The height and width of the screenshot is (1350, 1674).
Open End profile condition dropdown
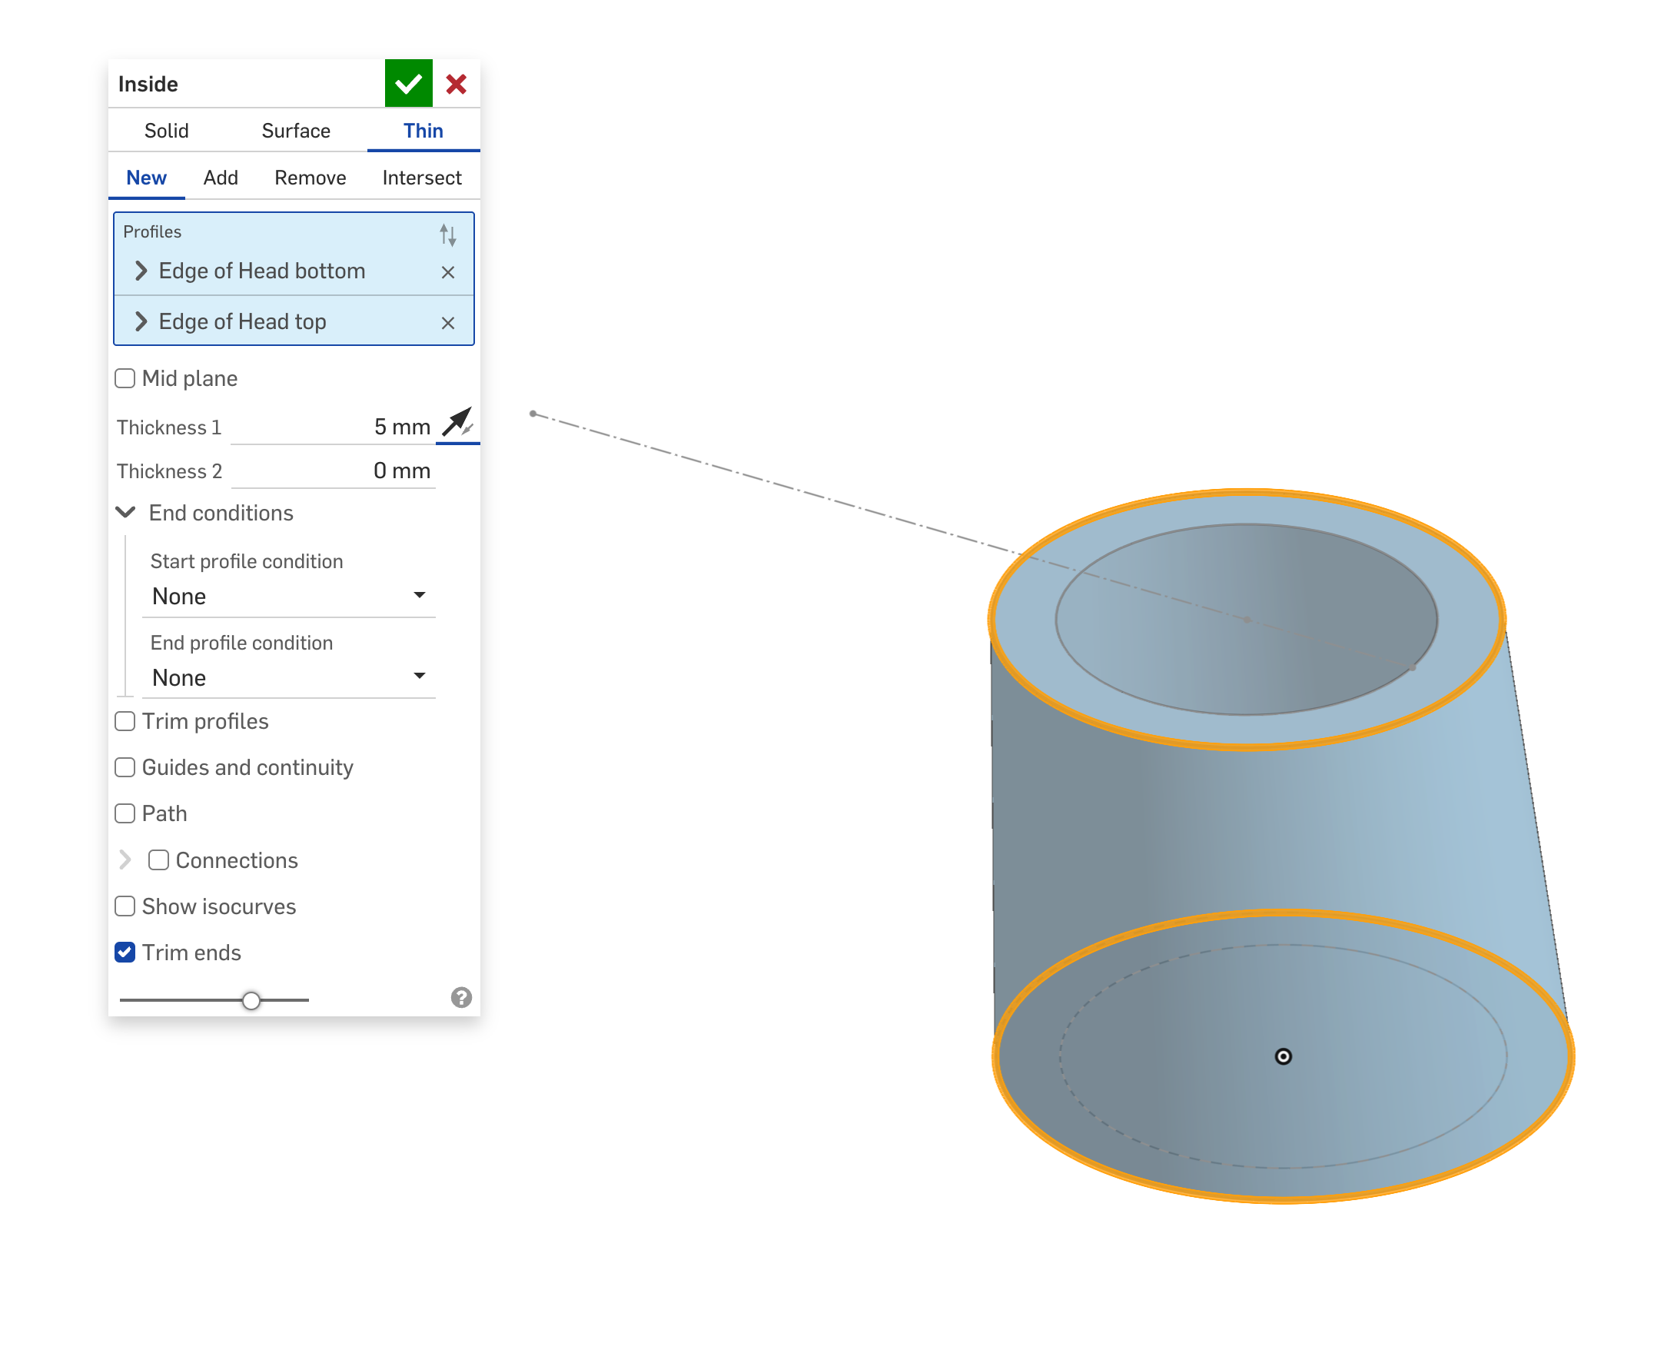point(287,677)
